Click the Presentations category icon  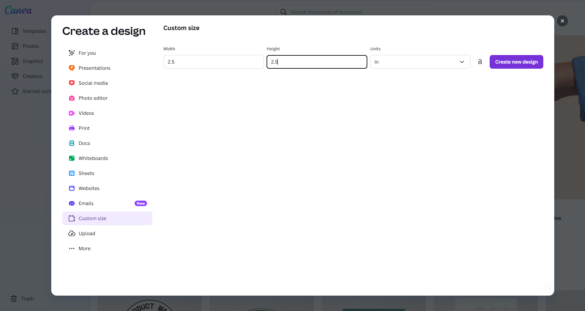(x=72, y=68)
